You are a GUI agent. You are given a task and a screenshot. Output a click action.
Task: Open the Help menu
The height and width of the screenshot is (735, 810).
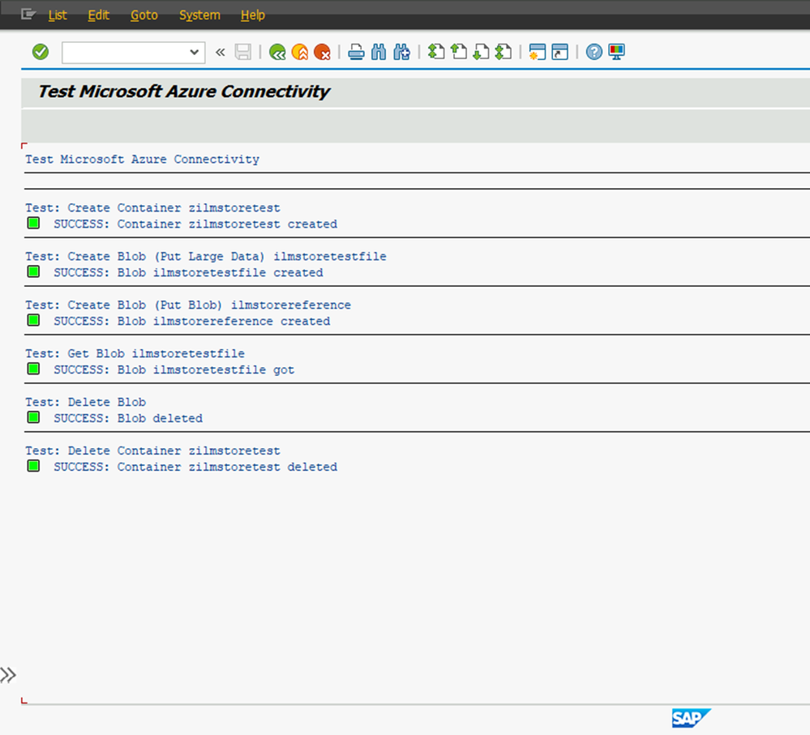click(253, 15)
